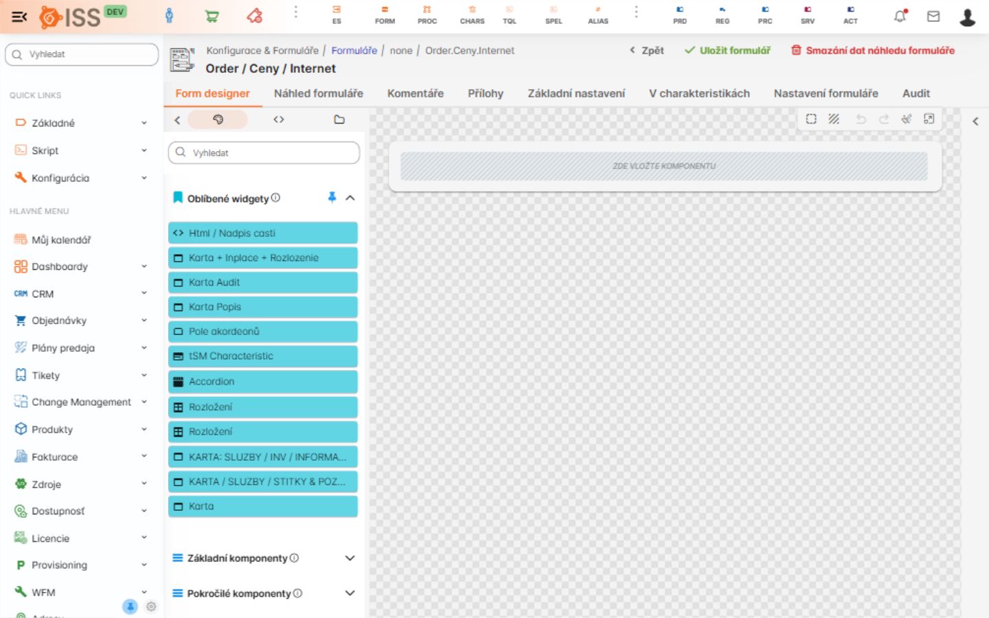Open the ALIAS shortcut icon
989x618 pixels.
[598, 15]
